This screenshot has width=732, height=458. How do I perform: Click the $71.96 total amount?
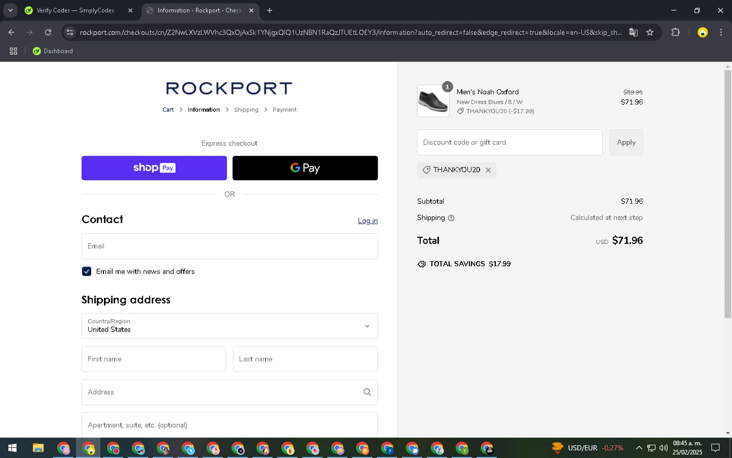pos(627,240)
